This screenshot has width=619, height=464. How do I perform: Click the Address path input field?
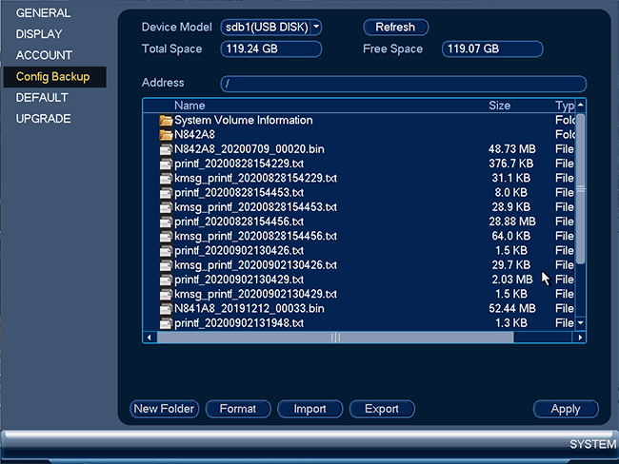(404, 84)
